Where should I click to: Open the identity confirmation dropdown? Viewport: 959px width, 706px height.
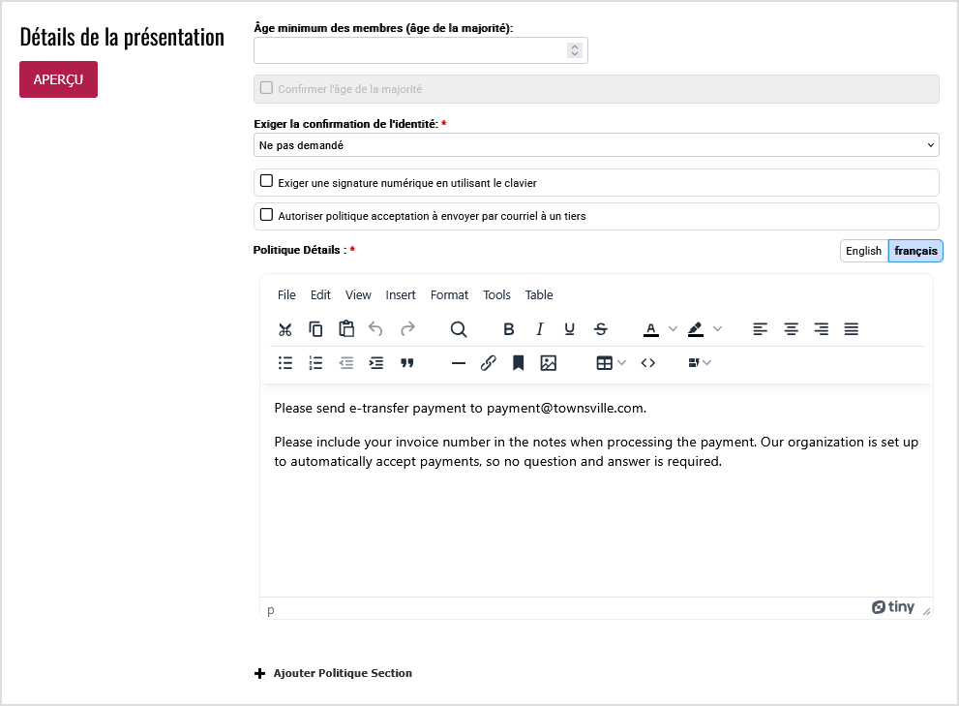coord(596,145)
